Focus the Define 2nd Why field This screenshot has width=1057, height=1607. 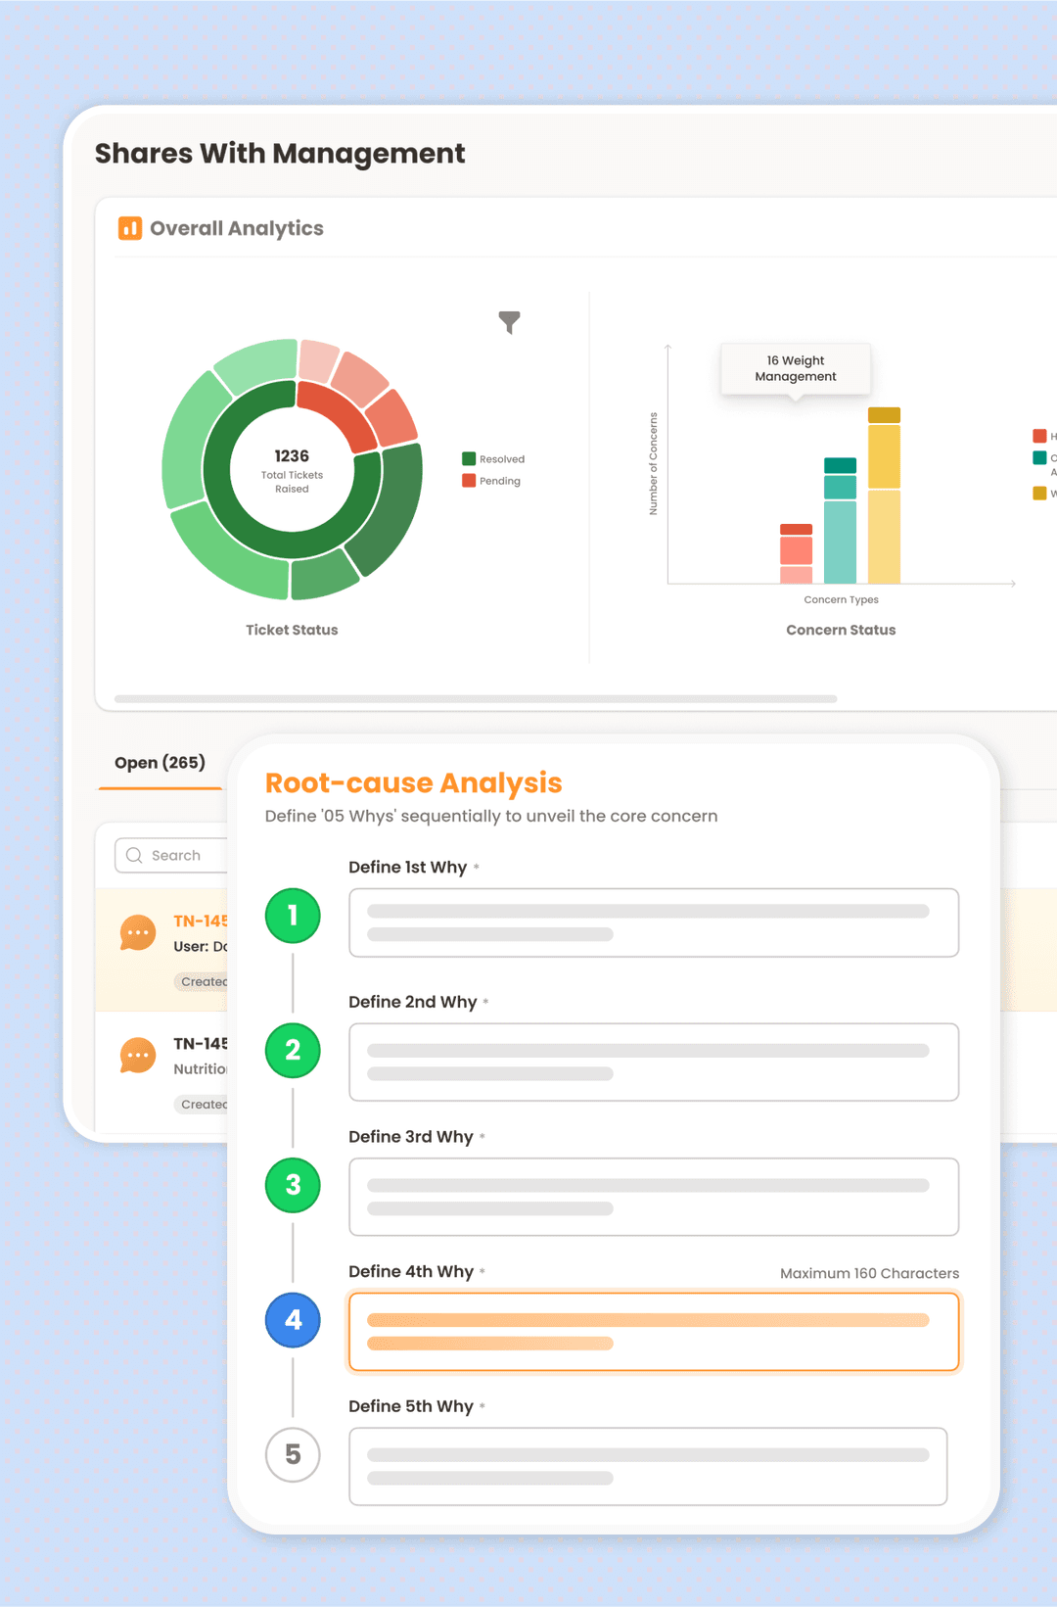653,1062
